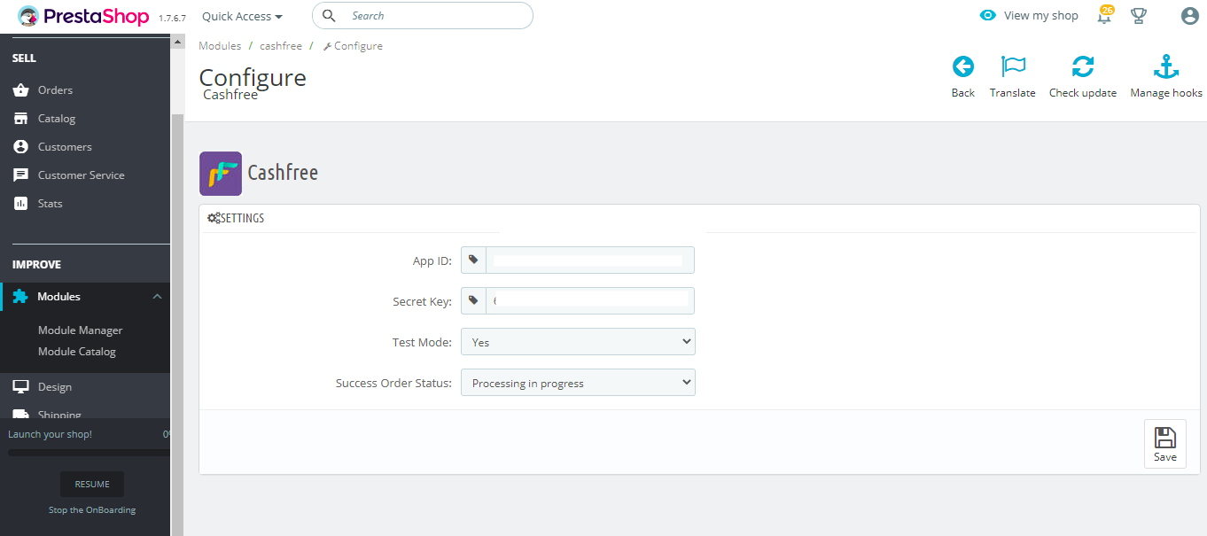Click the Catalog store icon
Viewport: 1207px width, 536px height.
pyautogui.click(x=20, y=119)
